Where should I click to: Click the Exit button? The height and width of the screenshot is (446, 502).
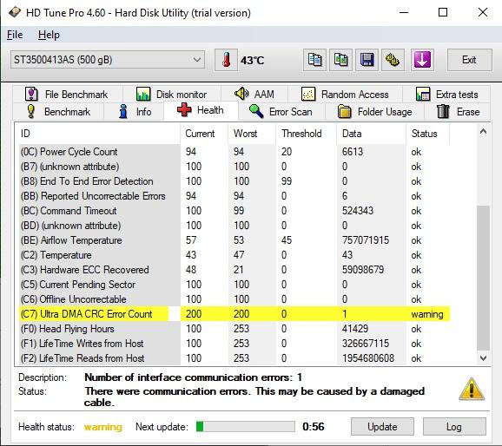point(469,60)
